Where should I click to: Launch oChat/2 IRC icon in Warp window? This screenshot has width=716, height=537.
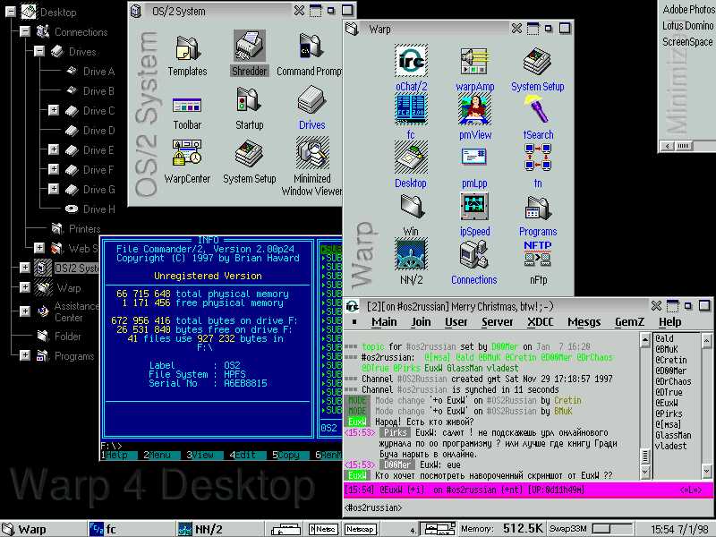click(411, 60)
